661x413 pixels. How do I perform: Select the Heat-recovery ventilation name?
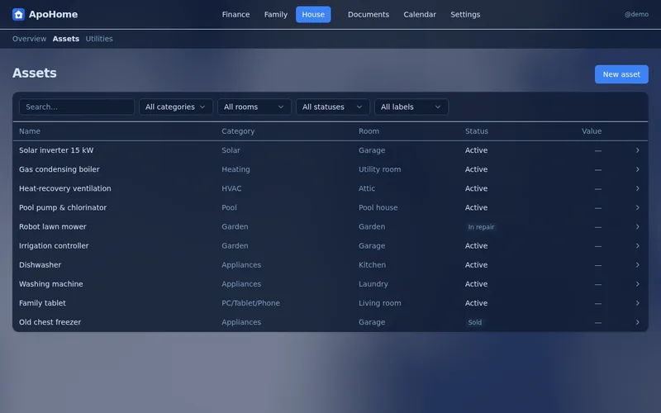[65, 188]
